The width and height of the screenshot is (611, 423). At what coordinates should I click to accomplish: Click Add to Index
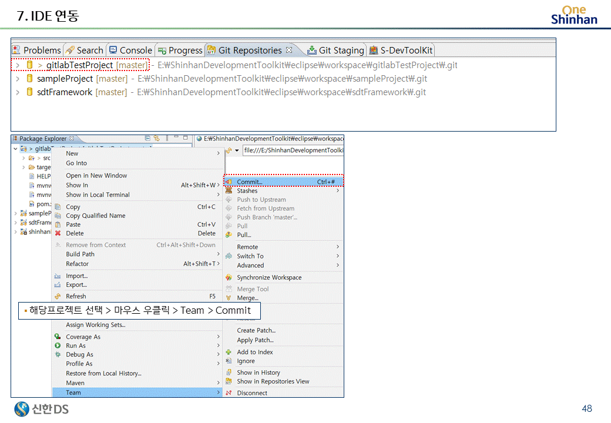point(284,352)
